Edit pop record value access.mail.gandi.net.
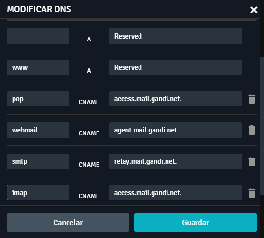 pos(176,99)
